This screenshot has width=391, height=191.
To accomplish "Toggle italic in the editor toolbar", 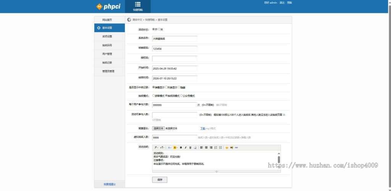I will click(186, 147).
